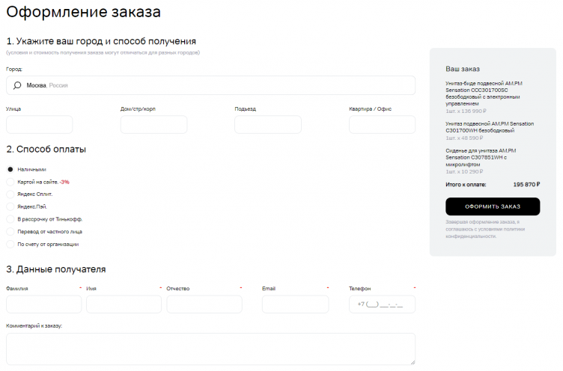The image size is (563, 371).
Task: Click the search magnifier icon in city field
Action: coord(17,85)
